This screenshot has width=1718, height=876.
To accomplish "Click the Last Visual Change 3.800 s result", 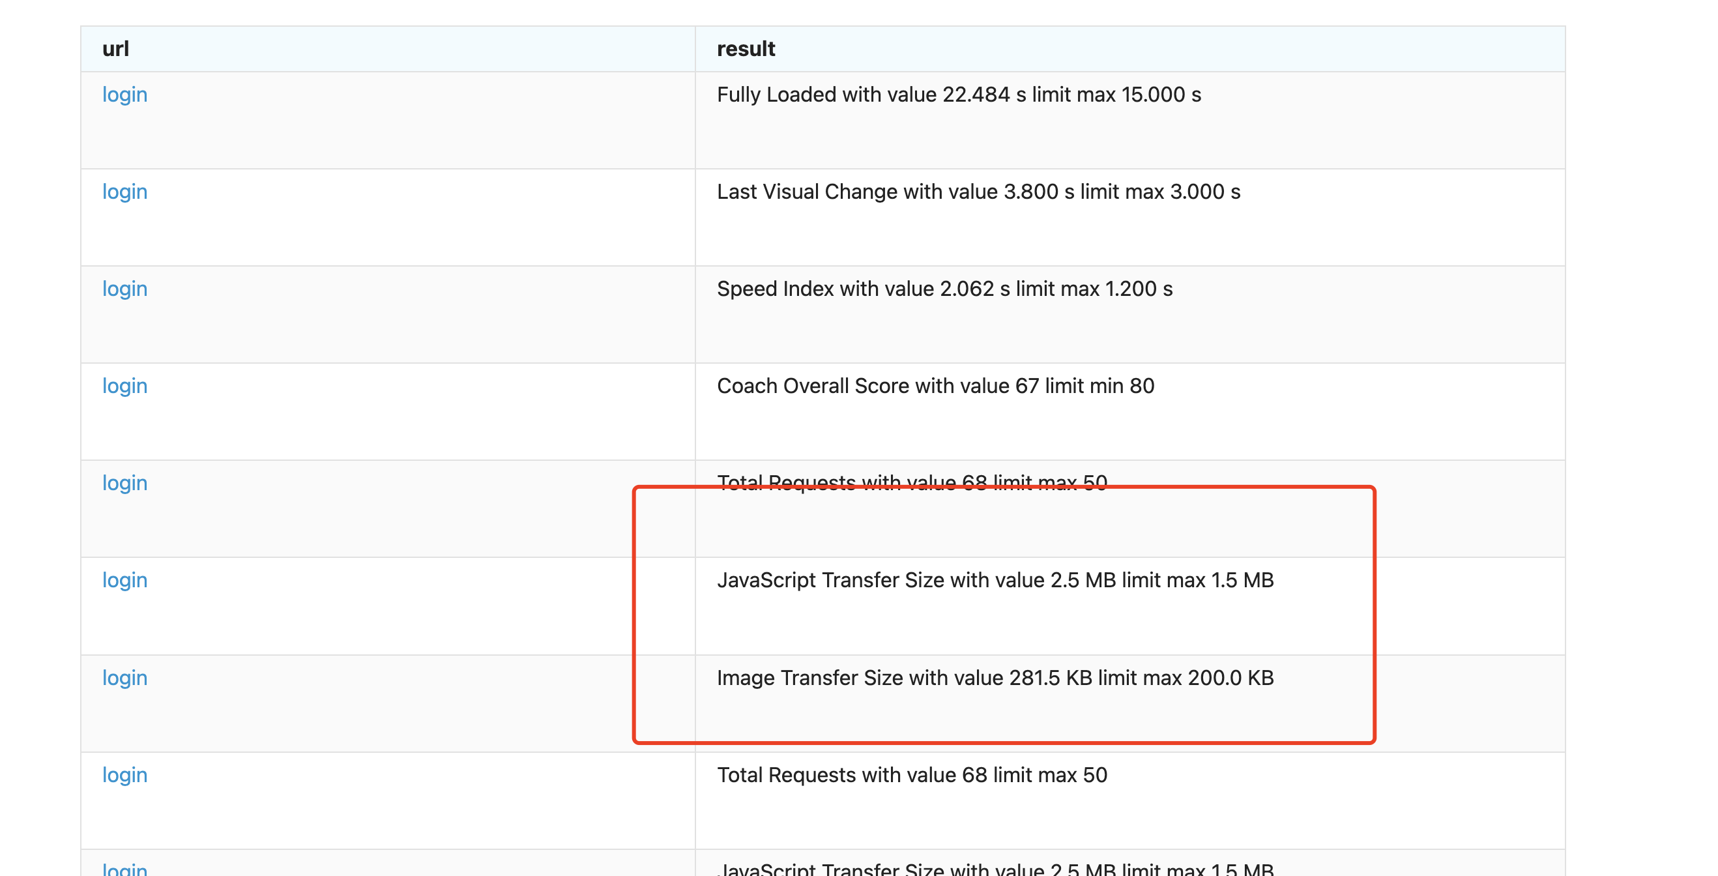I will point(978,192).
